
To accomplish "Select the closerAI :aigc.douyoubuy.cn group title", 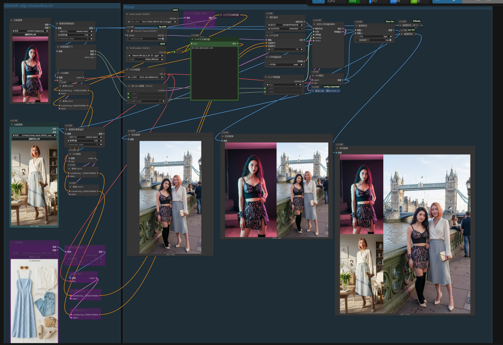I will pyautogui.click(x=28, y=6).
